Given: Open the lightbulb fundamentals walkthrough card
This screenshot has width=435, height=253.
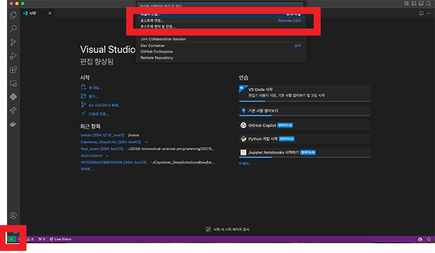Looking at the screenshot, I should tap(305, 111).
